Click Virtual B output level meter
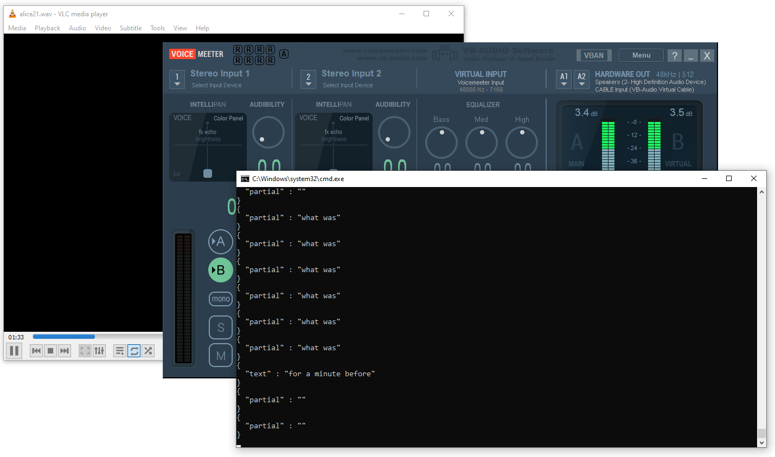The image size is (775, 457). (x=654, y=145)
